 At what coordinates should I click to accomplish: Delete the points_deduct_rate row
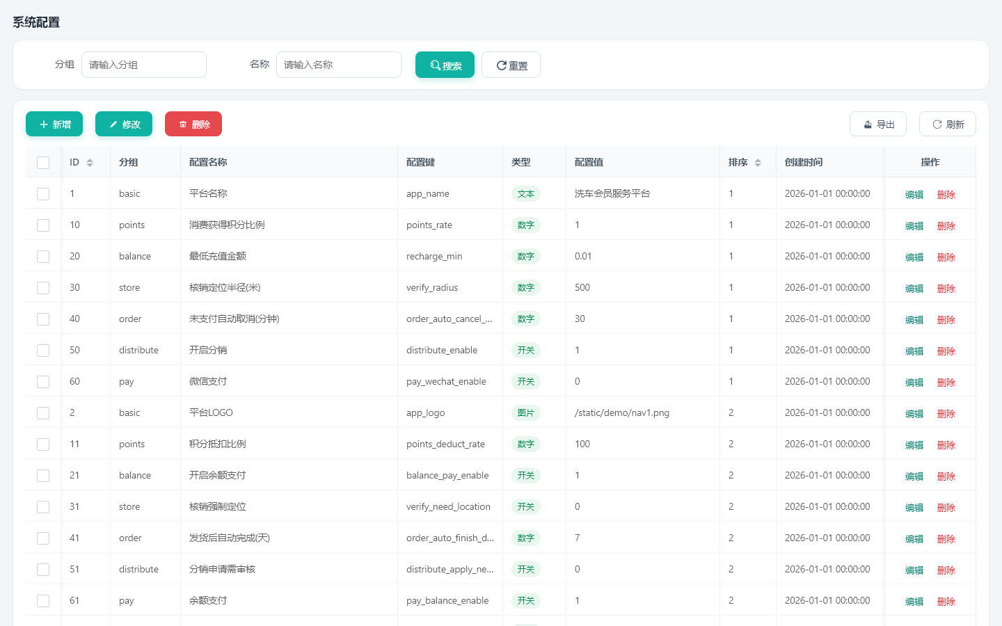tap(946, 445)
